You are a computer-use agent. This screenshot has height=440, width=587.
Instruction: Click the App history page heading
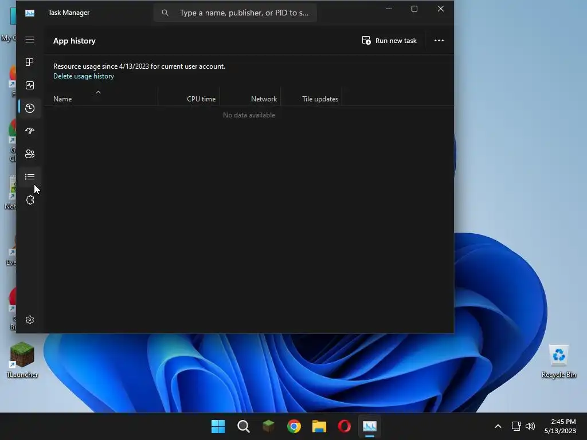point(74,41)
